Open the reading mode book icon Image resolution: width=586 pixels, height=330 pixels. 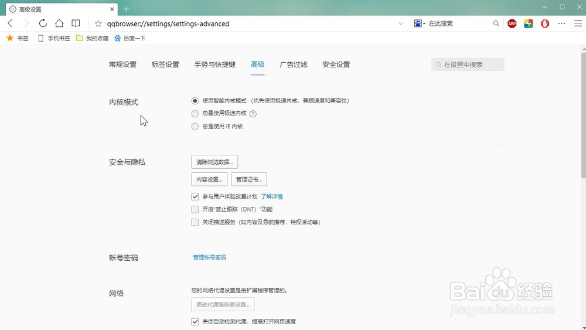pos(76,23)
